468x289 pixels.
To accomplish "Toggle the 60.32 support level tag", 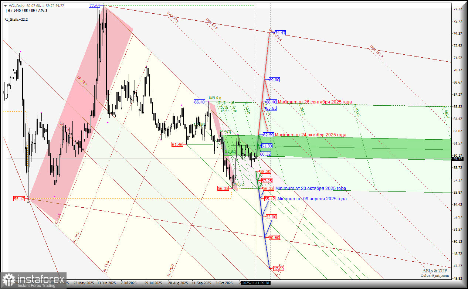I will (265, 154).
